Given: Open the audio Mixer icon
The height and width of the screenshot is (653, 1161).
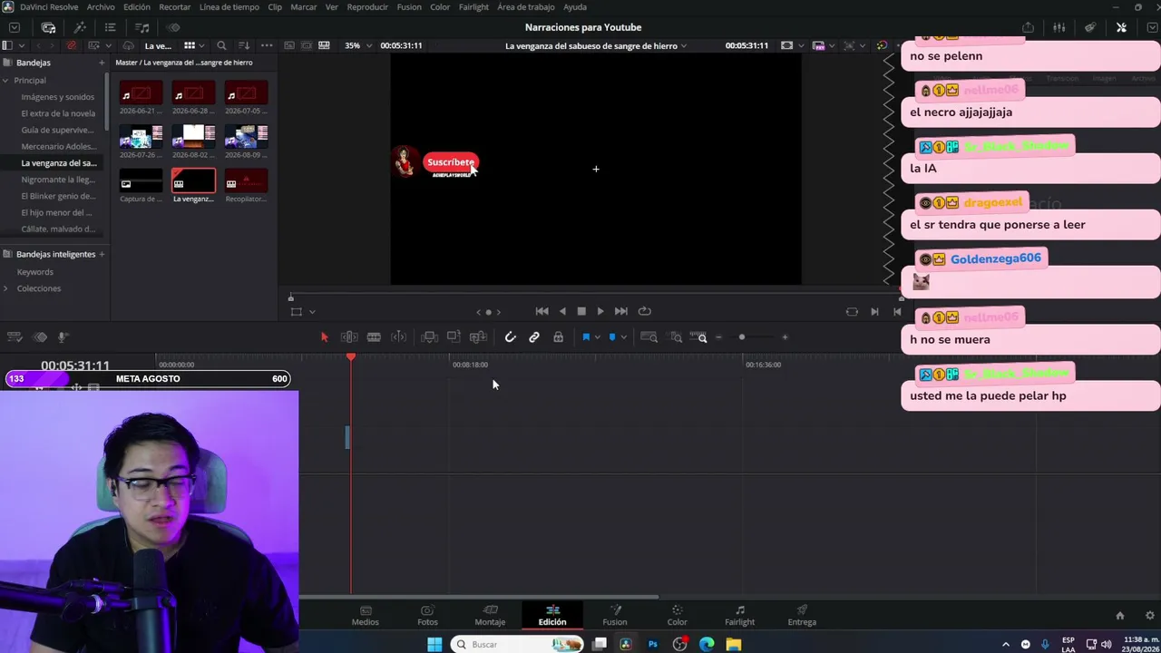Looking at the screenshot, I should 1059,27.
